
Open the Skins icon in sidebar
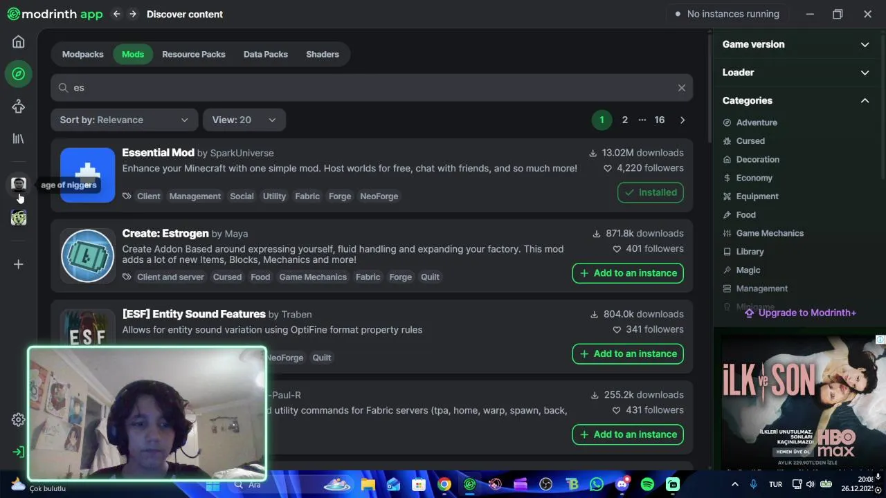[x=19, y=107]
